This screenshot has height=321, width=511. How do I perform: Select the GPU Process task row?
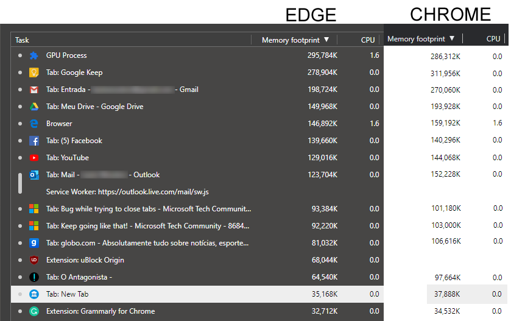[x=197, y=55]
